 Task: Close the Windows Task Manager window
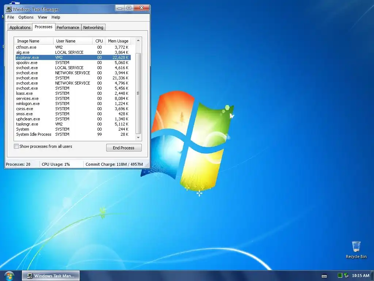pos(141,8)
